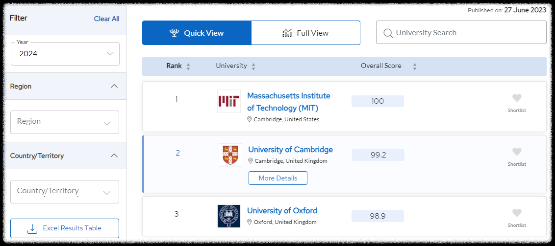Click 'Cambridge, United Kingdom' location text

pyautogui.click(x=291, y=161)
